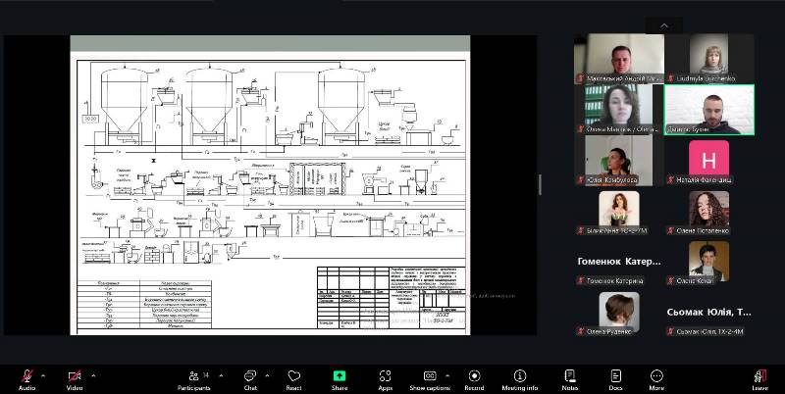Collapse gallery with top chevron arrow

(664, 25)
